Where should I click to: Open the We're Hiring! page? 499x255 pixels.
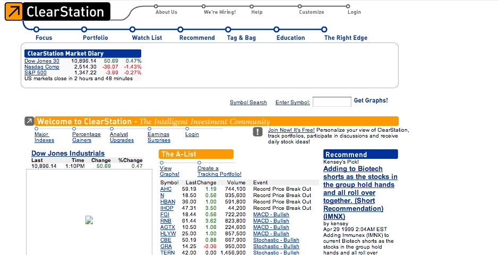tap(220, 12)
